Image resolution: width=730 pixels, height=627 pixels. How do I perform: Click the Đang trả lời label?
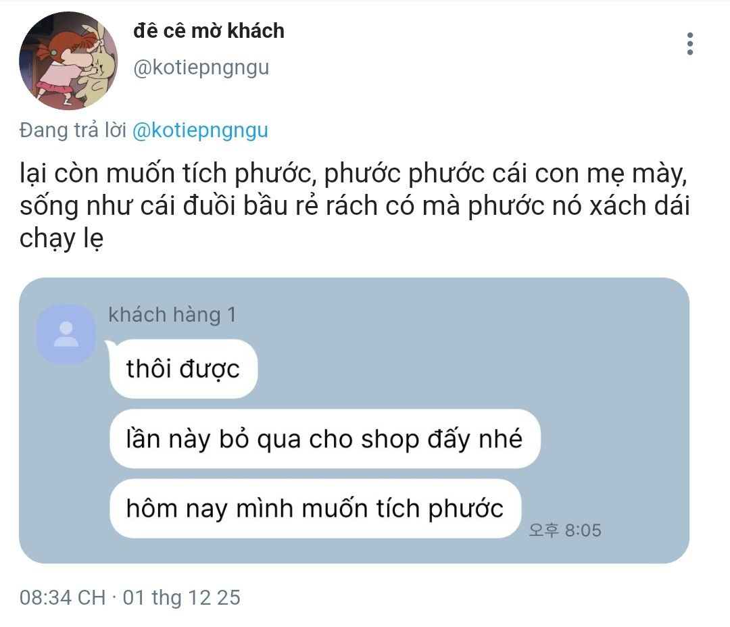pyautogui.click(x=73, y=130)
